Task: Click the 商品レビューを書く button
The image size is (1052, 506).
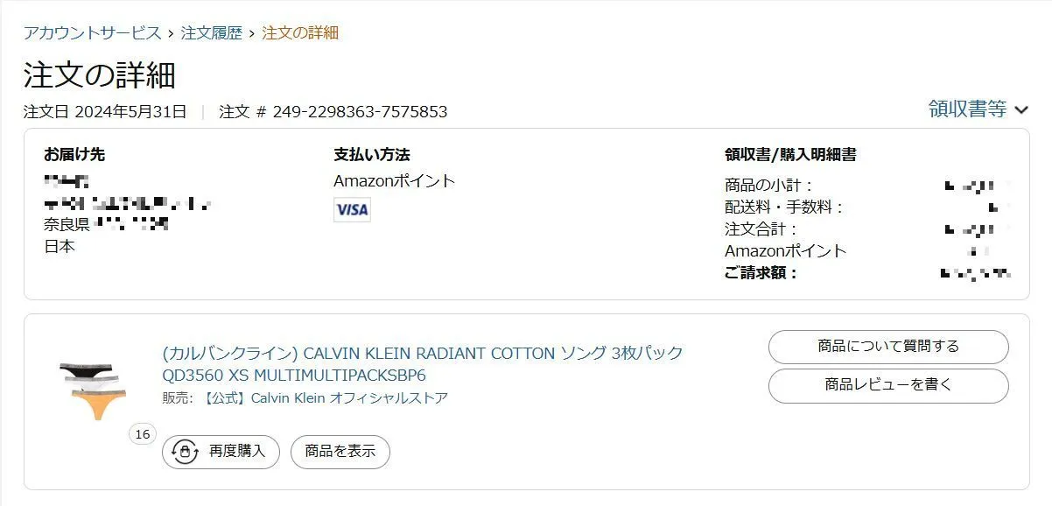Action: click(887, 385)
